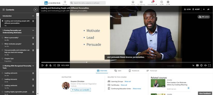The image size is (213, 95).
Task: Play the video
Action: tap(43, 65)
